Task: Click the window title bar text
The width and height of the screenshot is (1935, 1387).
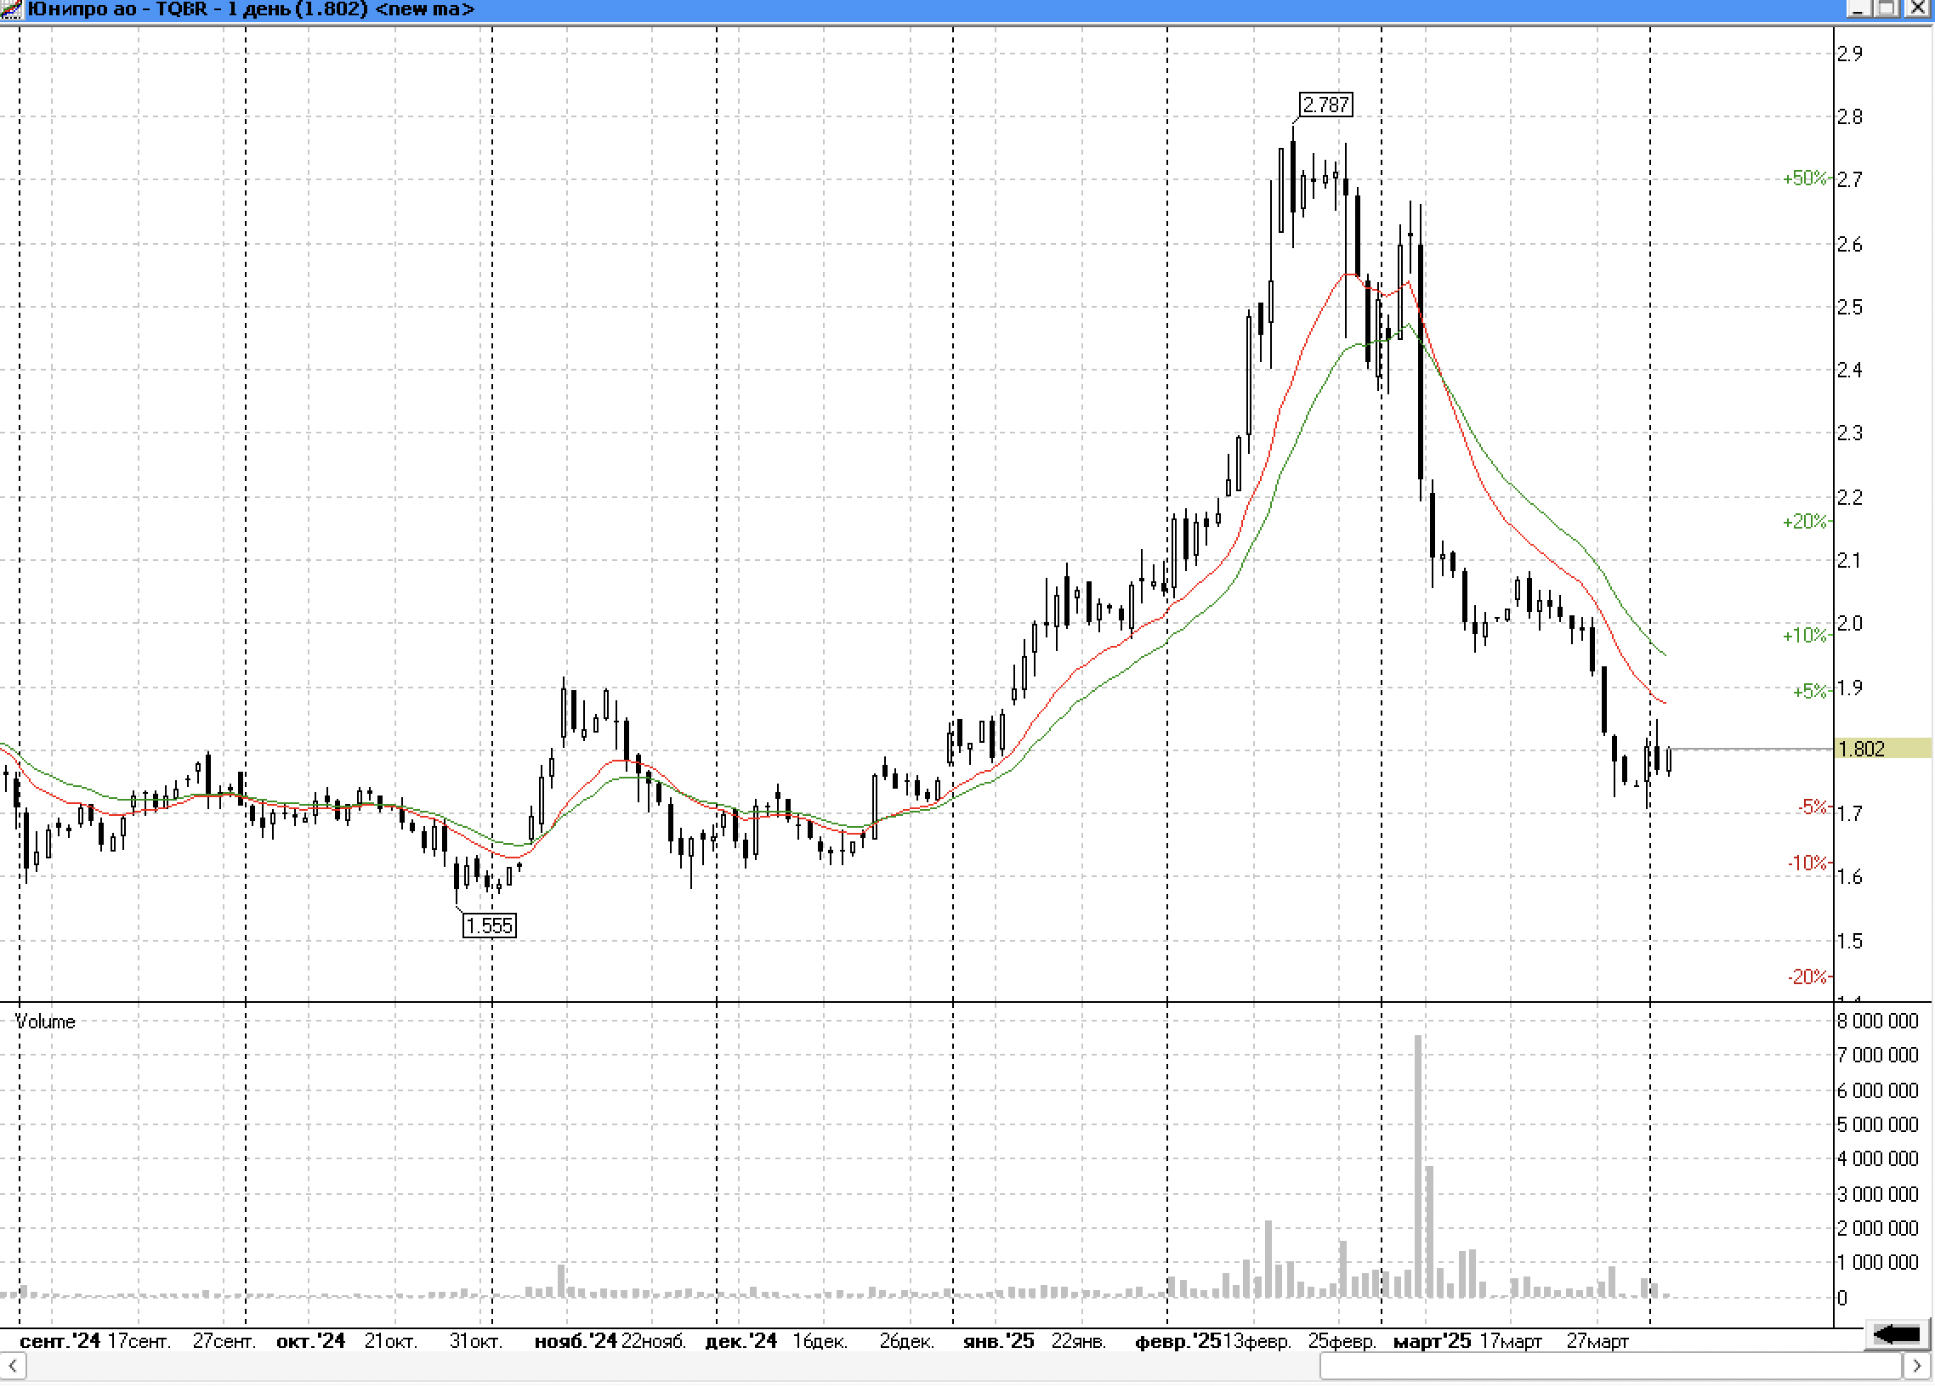Action: (x=251, y=9)
